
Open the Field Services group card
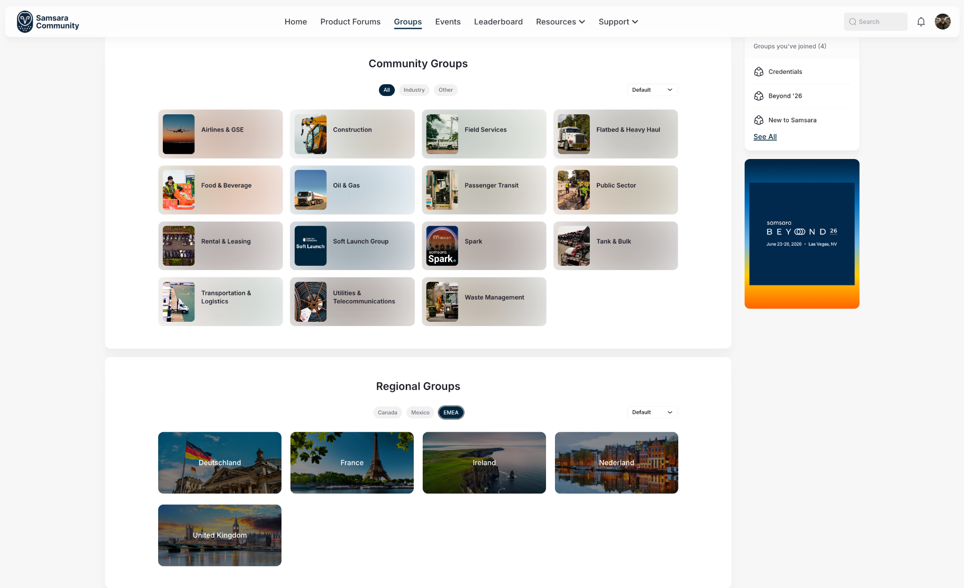point(484,134)
